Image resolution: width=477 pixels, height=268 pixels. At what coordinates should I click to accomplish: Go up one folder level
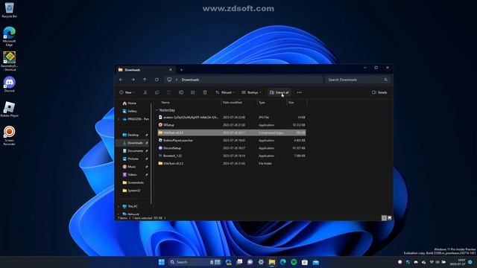145,80
